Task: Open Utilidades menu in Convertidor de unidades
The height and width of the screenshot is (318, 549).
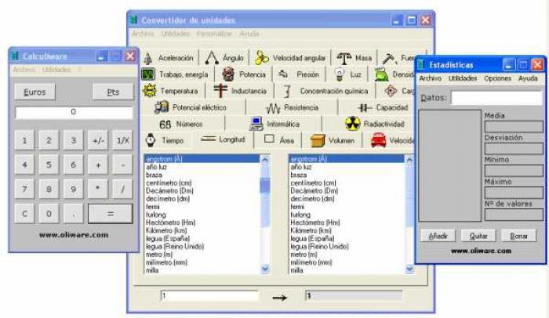Action: pos(176,34)
